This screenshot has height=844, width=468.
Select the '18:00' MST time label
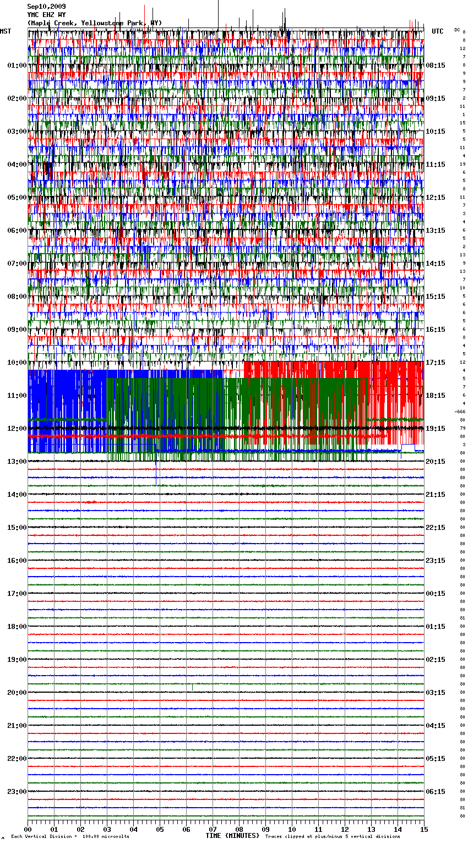coord(17,627)
